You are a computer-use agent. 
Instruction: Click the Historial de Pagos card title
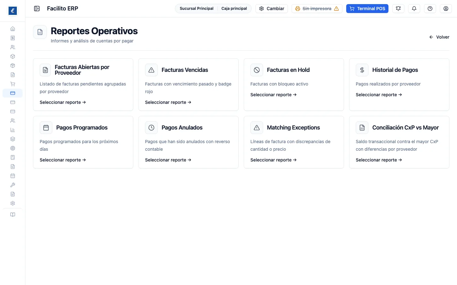tap(395, 70)
